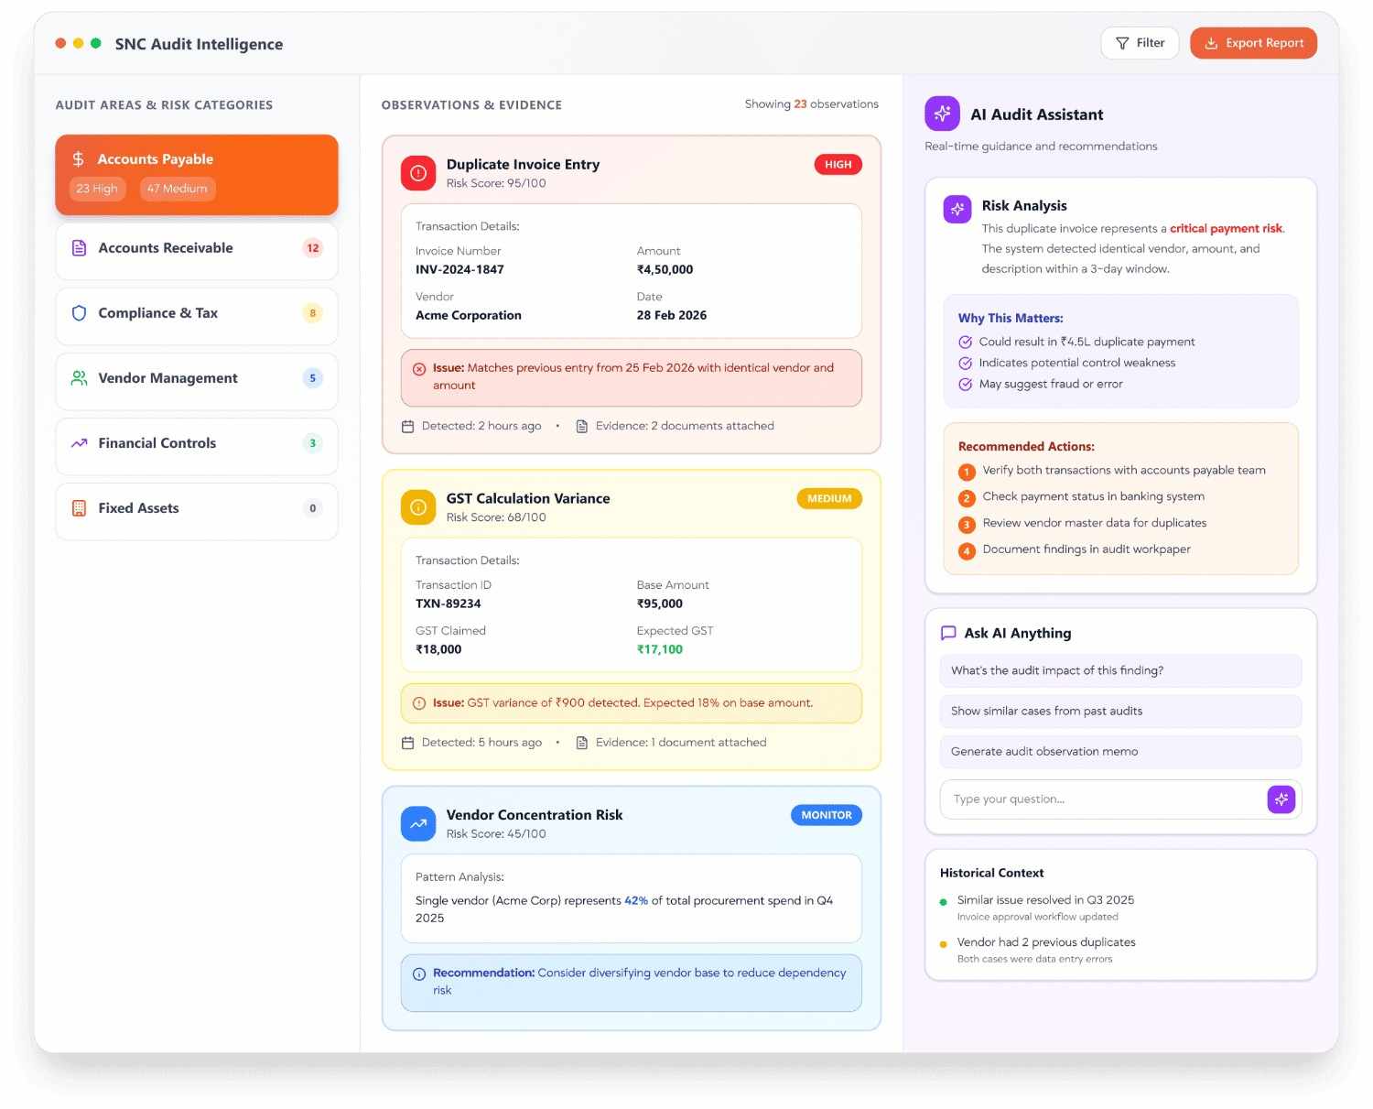Click the chat bubble icon beside Ask AI Anything

(x=948, y=633)
